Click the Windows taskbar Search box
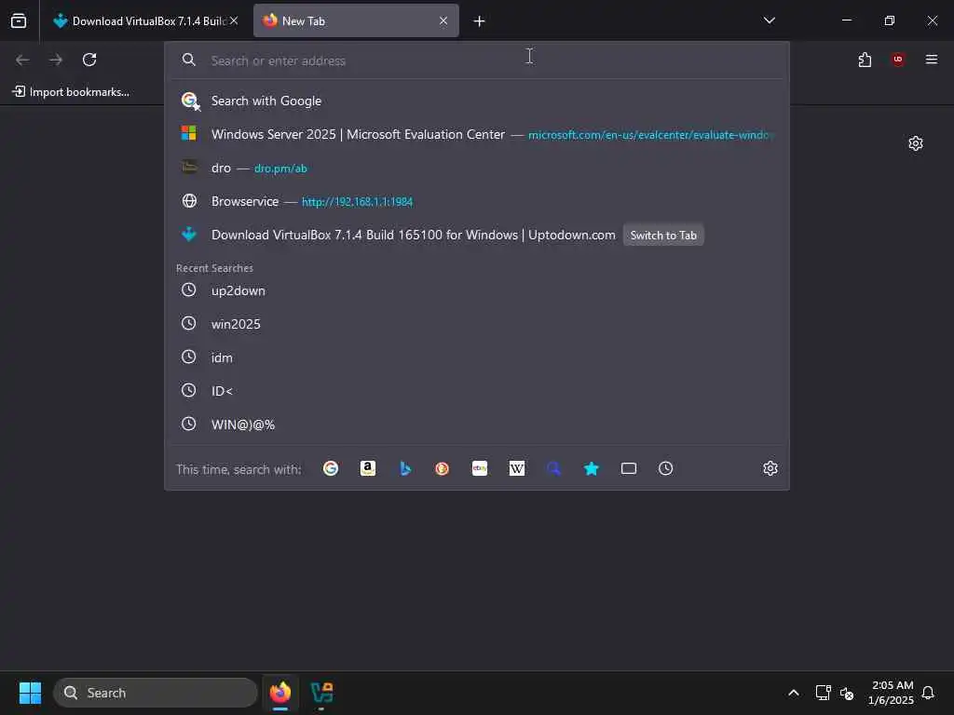 [156, 693]
